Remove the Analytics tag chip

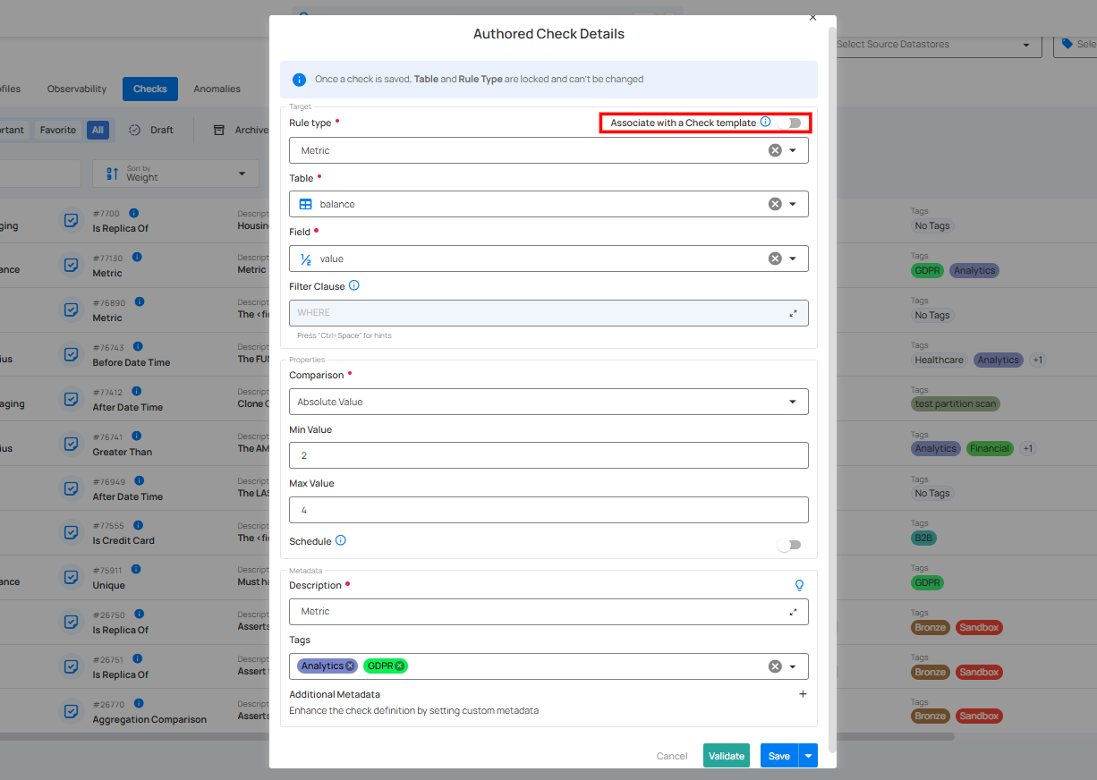click(351, 666)
